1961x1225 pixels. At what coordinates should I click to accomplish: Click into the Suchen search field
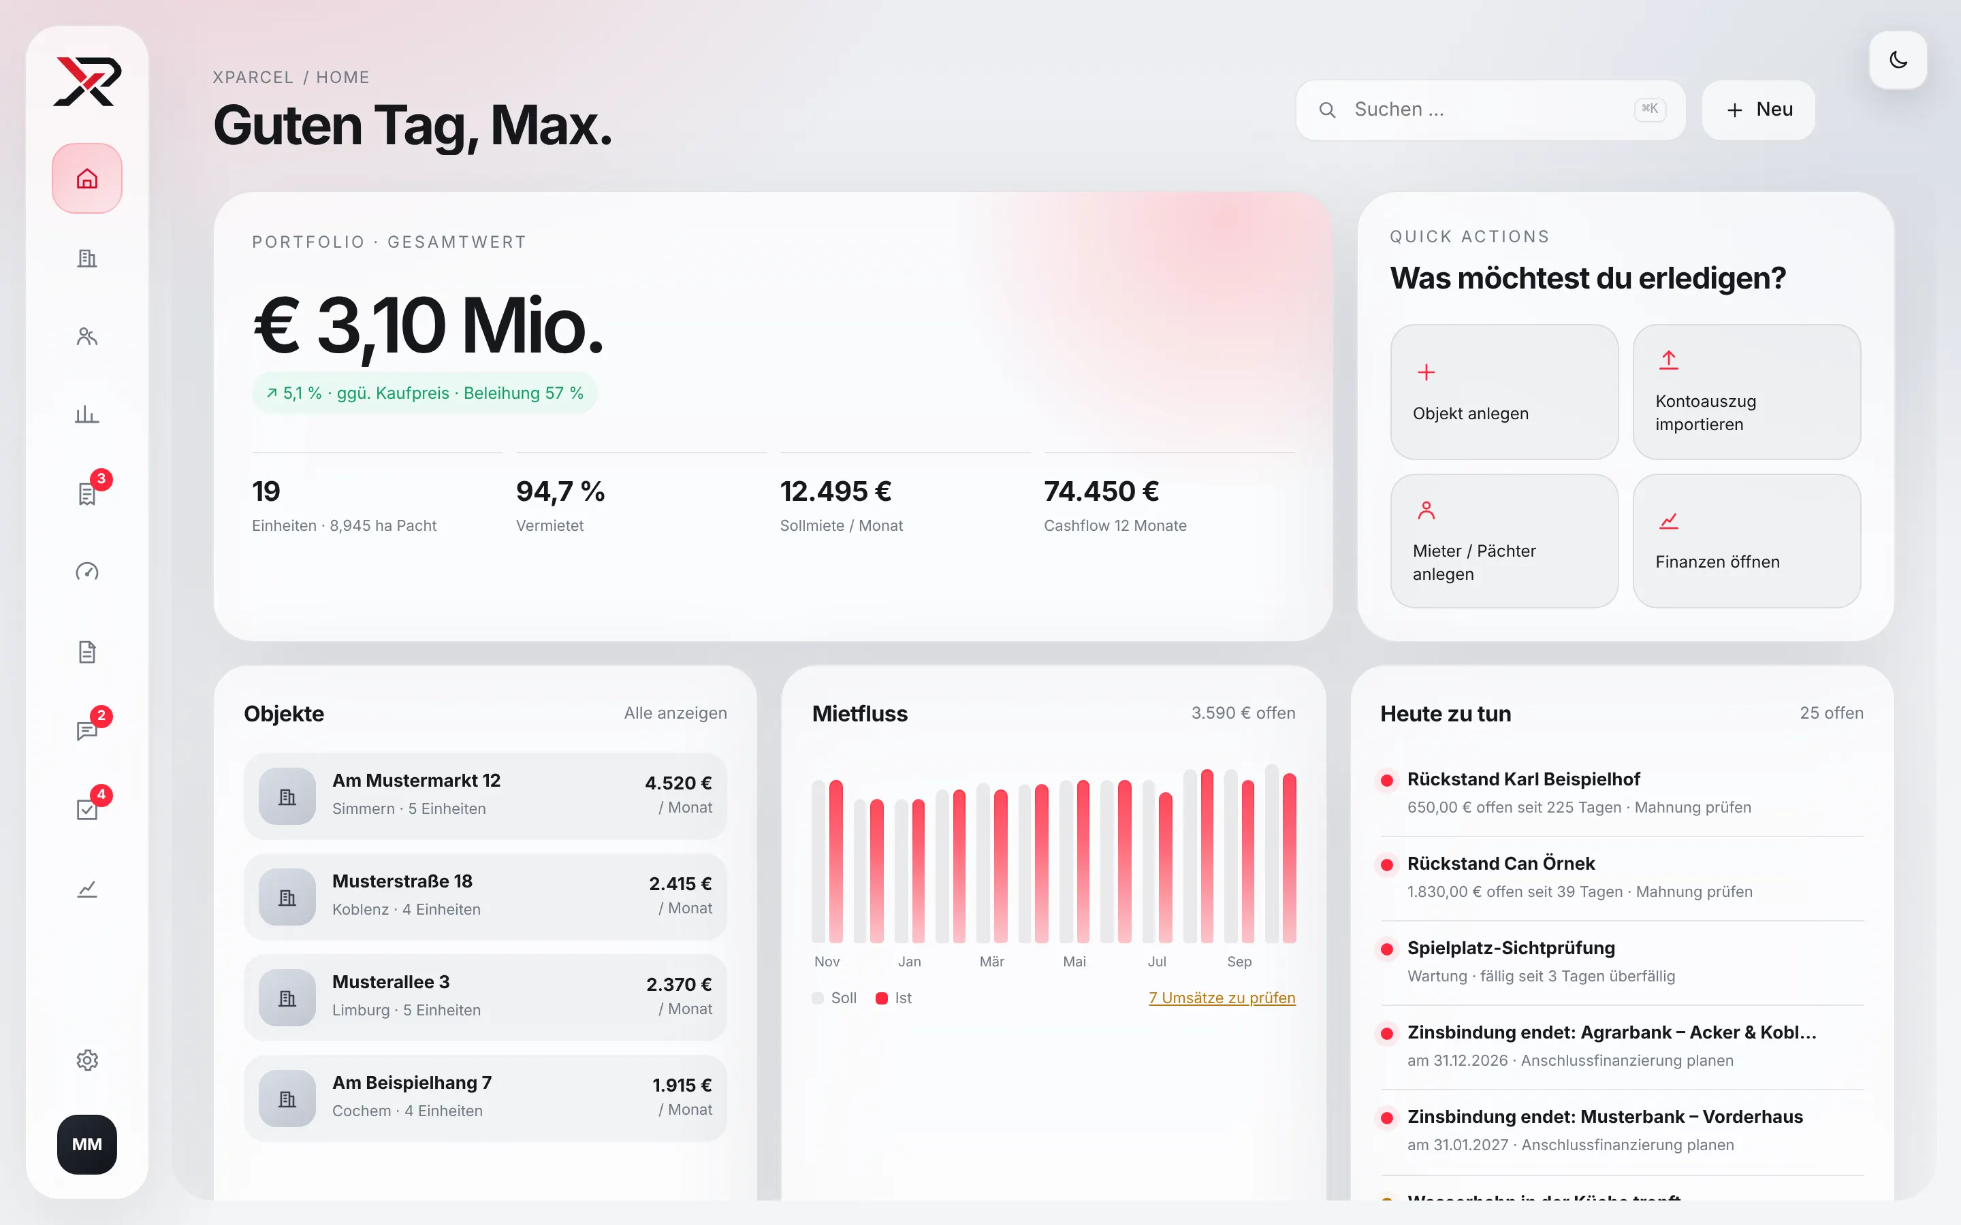pyautogui.click(x=1490, y=110)
